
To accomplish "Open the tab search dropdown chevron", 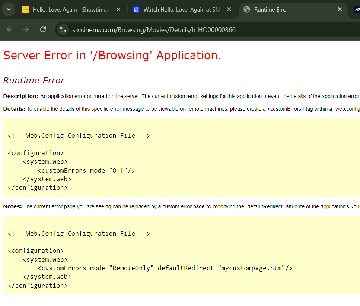I will click(9, 9).
